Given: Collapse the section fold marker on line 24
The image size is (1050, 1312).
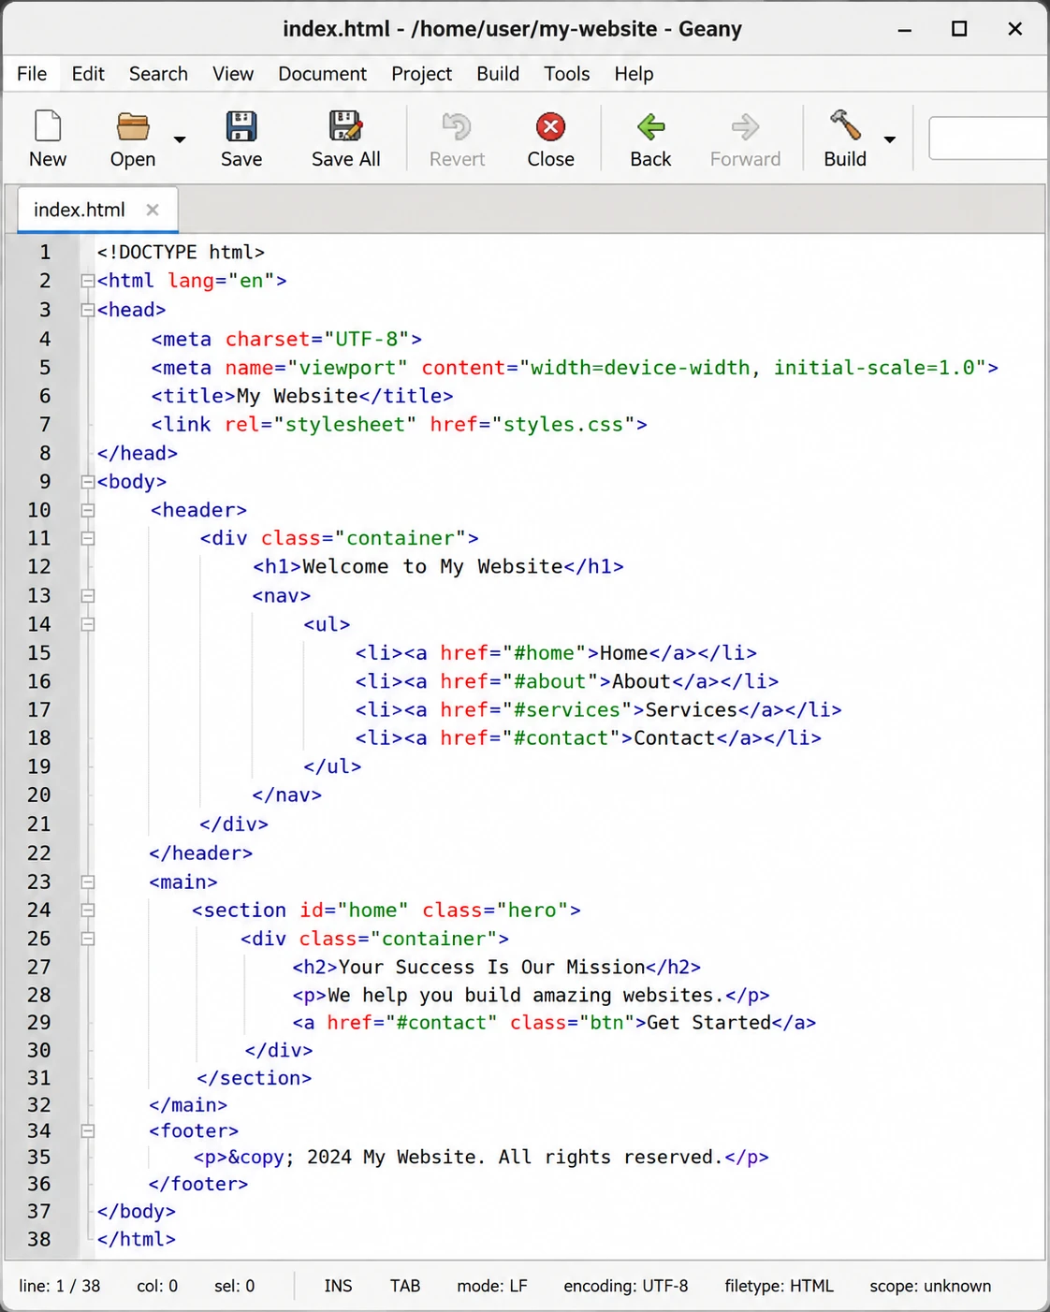Looking at the screenshot, I should click(x=87, y=910).
